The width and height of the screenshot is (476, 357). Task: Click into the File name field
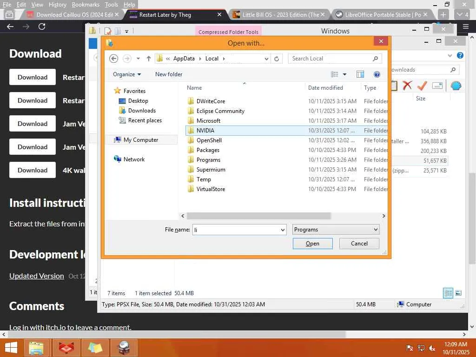click(x=236, y=230)
